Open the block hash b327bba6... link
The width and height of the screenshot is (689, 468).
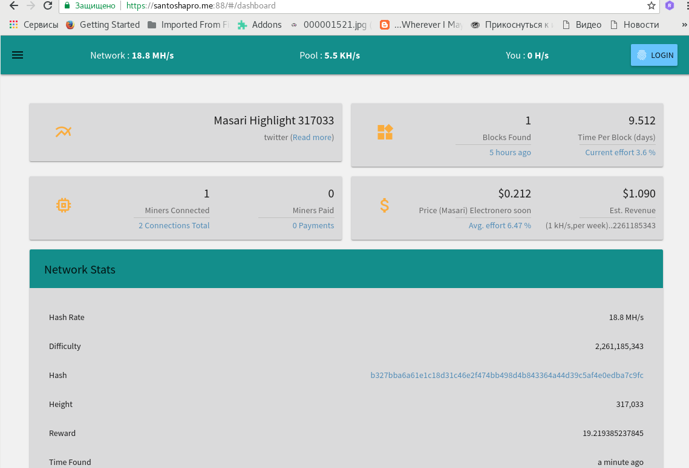coord(507,375)
